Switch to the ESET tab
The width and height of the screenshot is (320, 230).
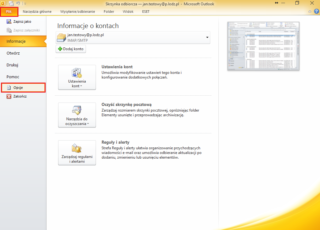pyautogui.click(x=146, y=12)
